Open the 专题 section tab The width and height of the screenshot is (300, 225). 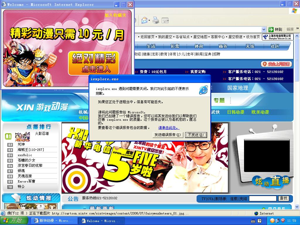click(x=219, y=100)
